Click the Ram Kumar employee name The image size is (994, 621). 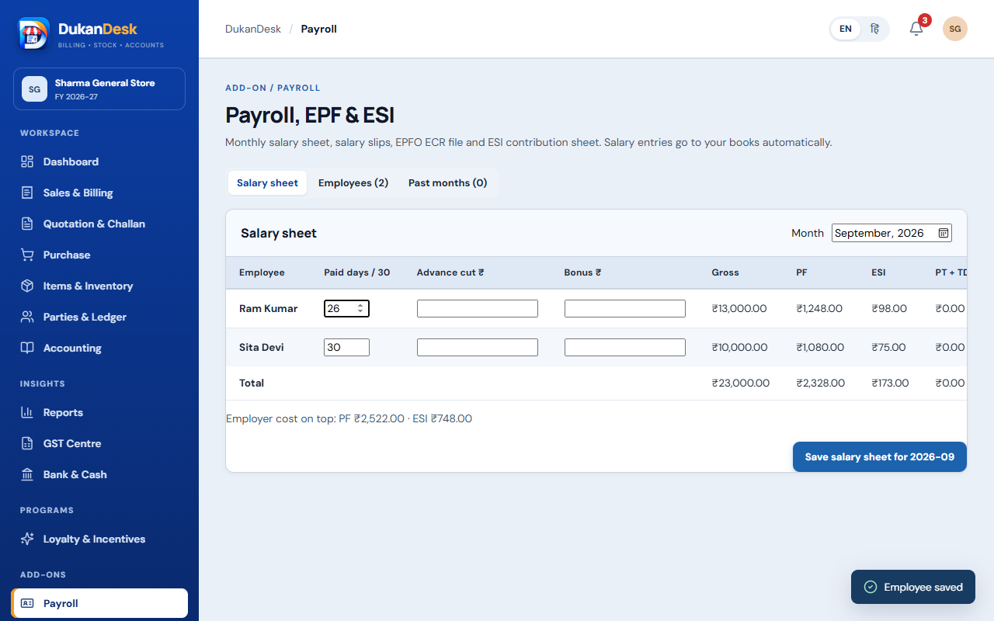tap(268, 308)
